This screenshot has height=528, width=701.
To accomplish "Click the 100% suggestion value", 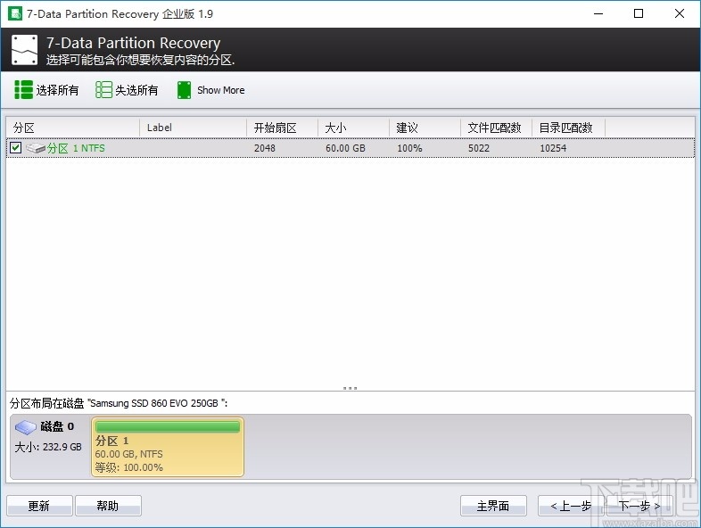I will point(409,148).
